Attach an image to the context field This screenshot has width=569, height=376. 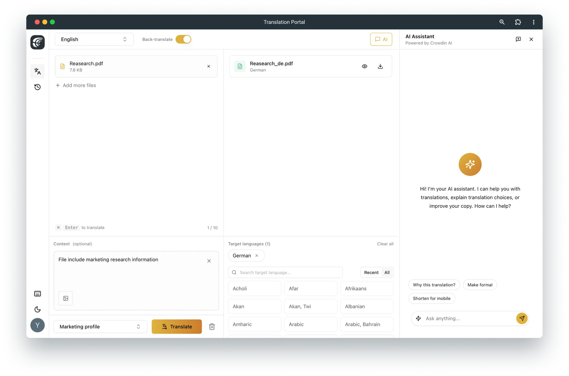click(65, 298)
